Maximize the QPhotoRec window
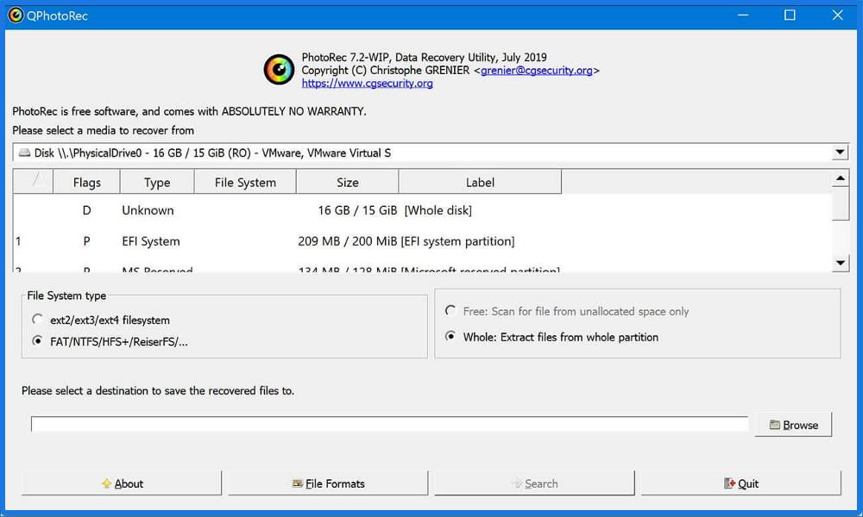The image size is (863, 517). click(790, 15)
